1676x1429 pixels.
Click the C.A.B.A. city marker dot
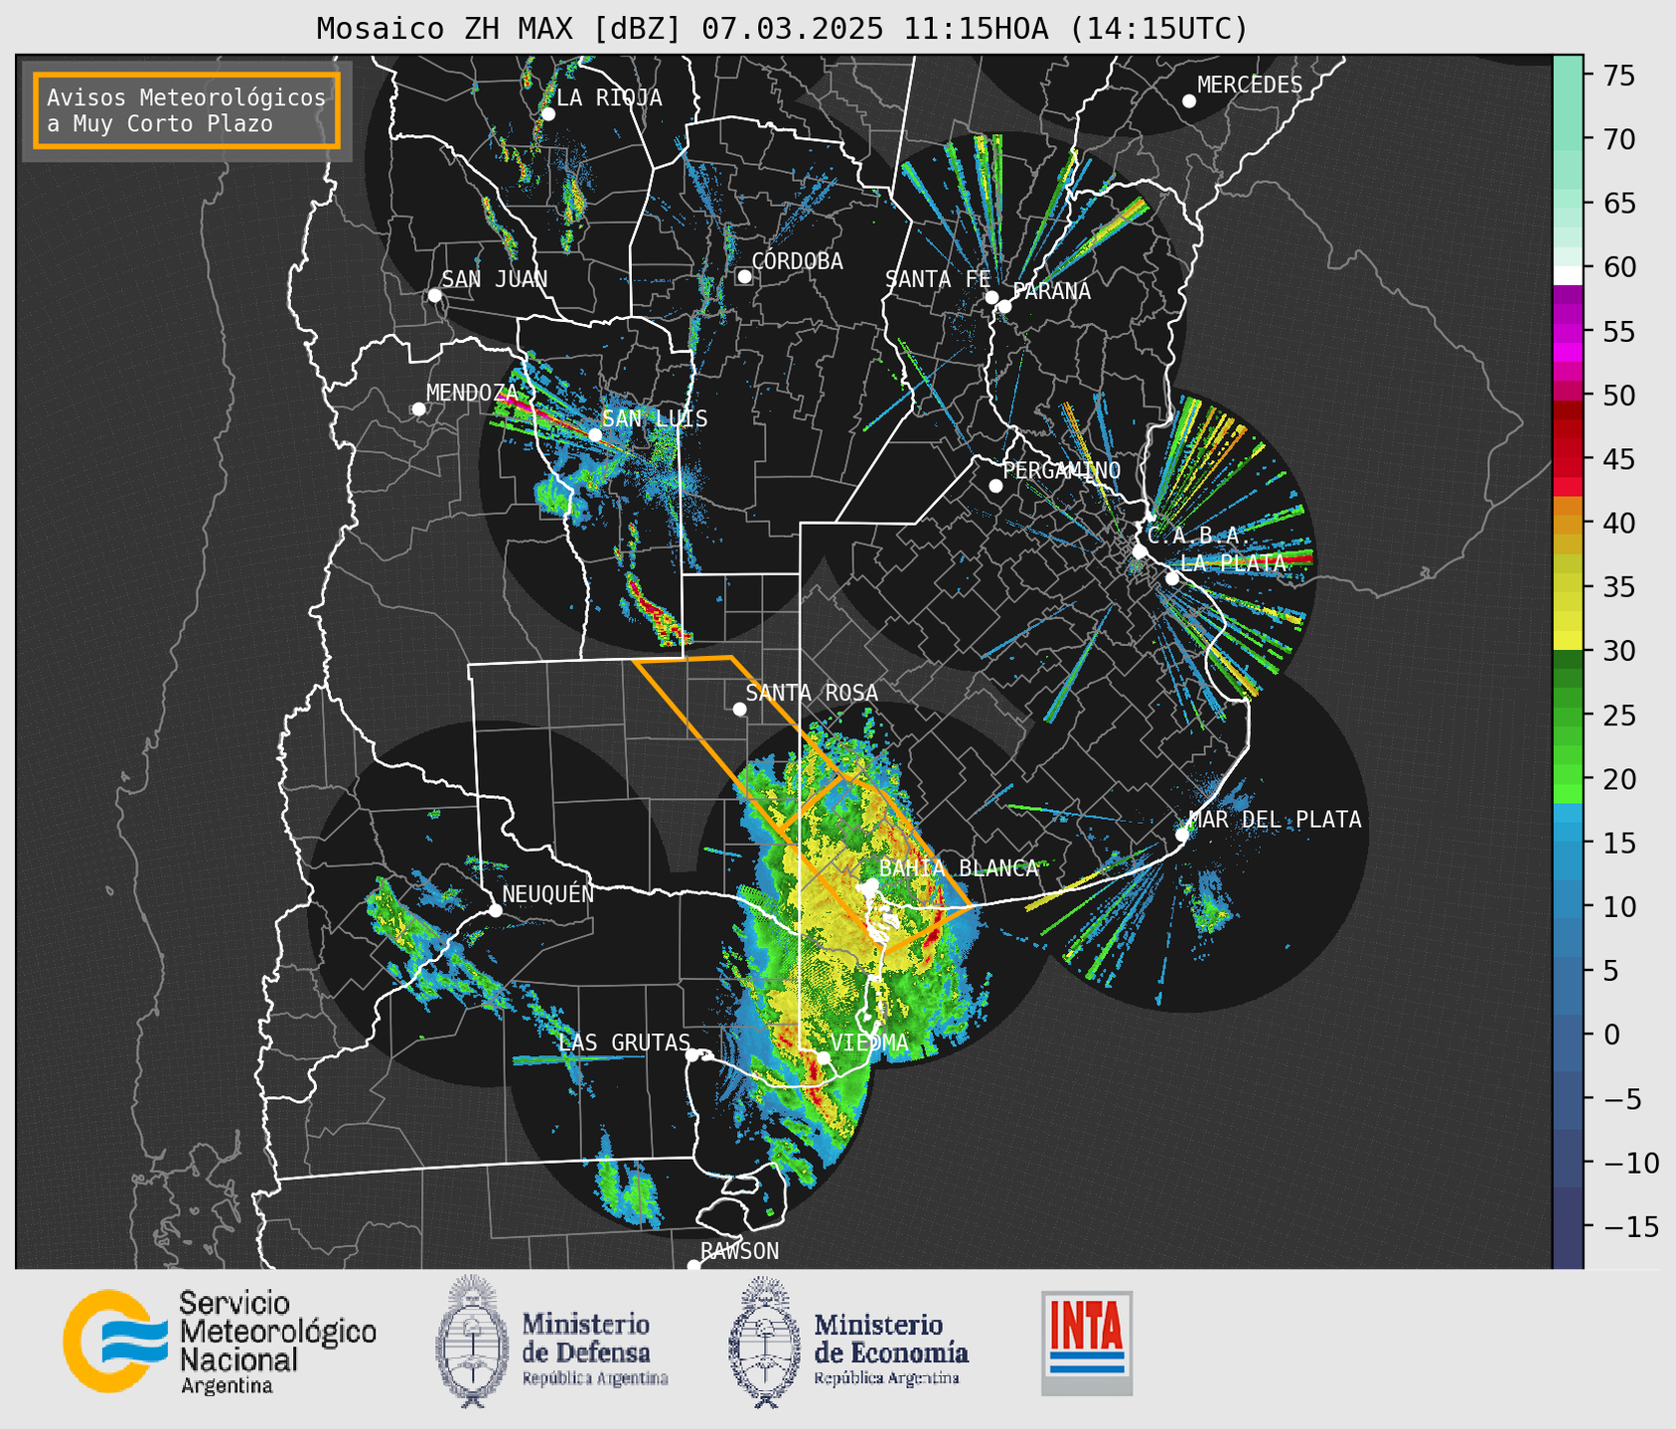coord(1141,552)
